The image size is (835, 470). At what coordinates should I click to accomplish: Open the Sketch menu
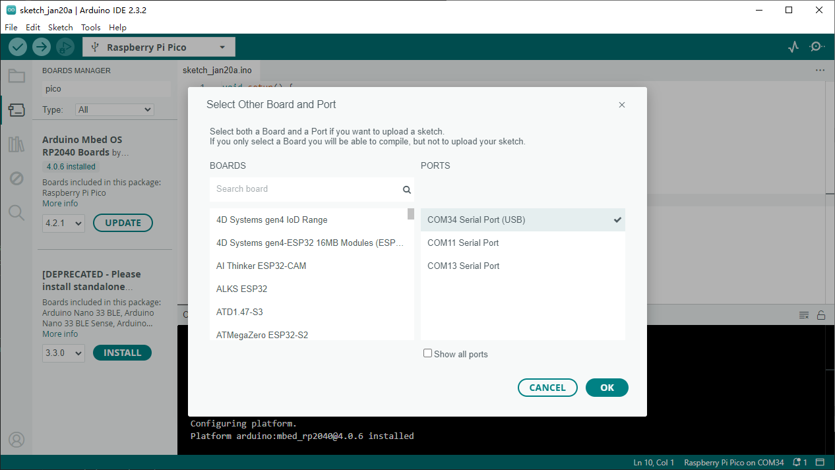tap(60, 28)
